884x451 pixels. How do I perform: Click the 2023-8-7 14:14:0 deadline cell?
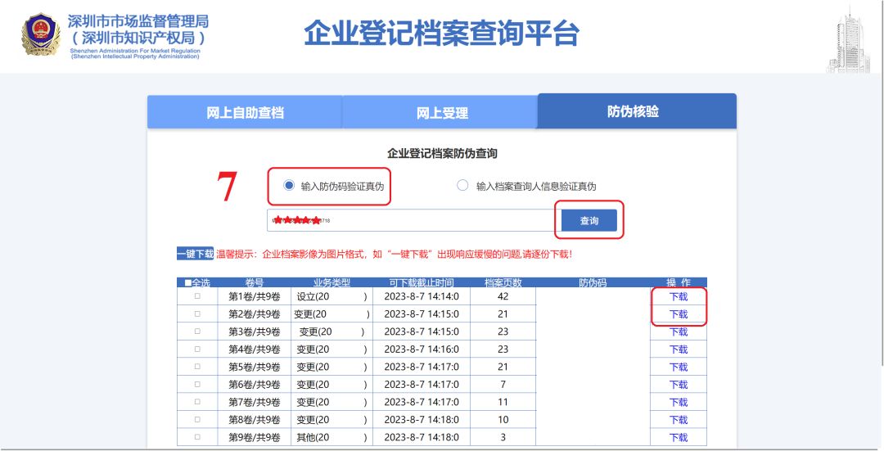422,296
